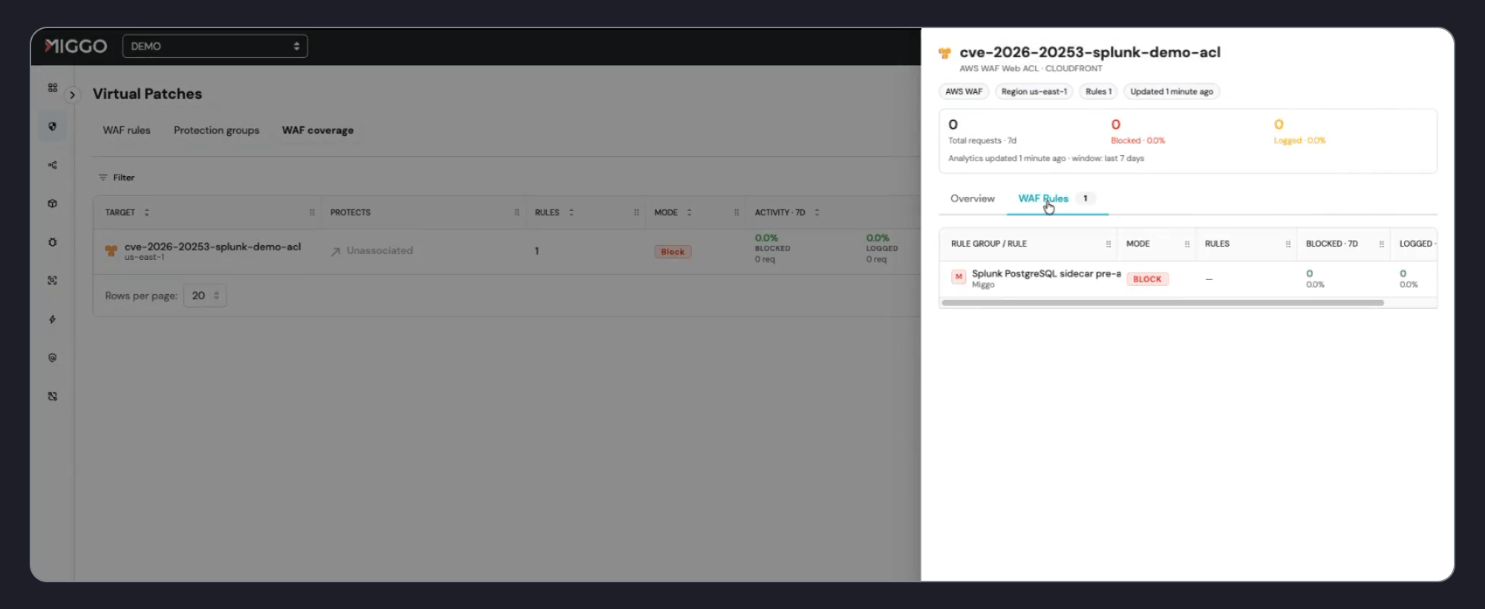Click the Block mode badge in coverage table
1485x609 pixels.
(673, 252)
